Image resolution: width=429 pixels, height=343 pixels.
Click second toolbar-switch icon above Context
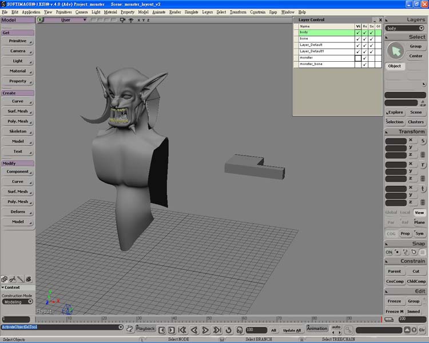tap(13, 279)
